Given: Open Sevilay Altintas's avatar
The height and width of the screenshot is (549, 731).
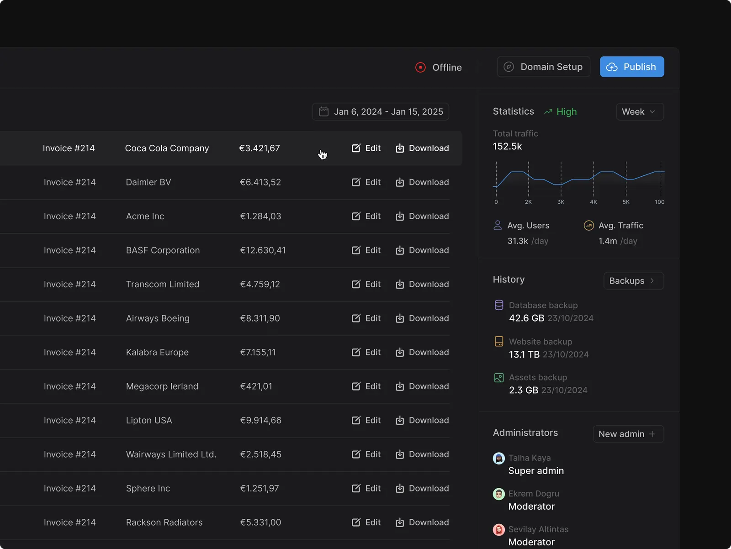Looking at the screenshot, I should coord(499,529).
